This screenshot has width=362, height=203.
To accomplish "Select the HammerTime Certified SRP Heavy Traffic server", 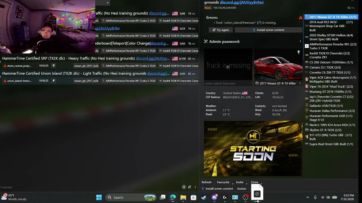I will [99, 62].
